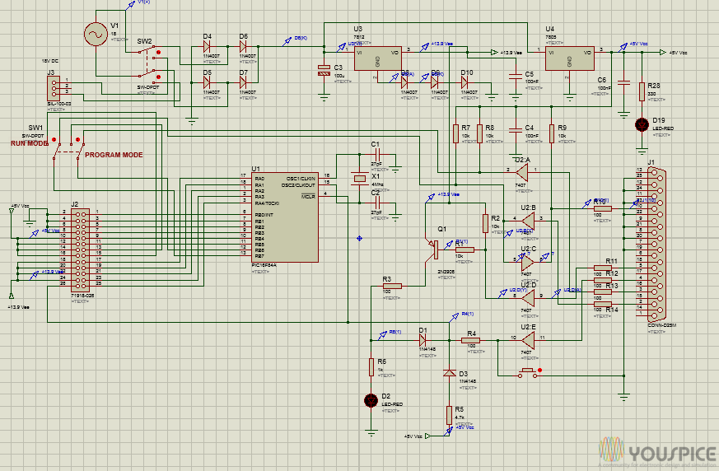Select diode D5 in the bridge rectifier

(207, 82)
